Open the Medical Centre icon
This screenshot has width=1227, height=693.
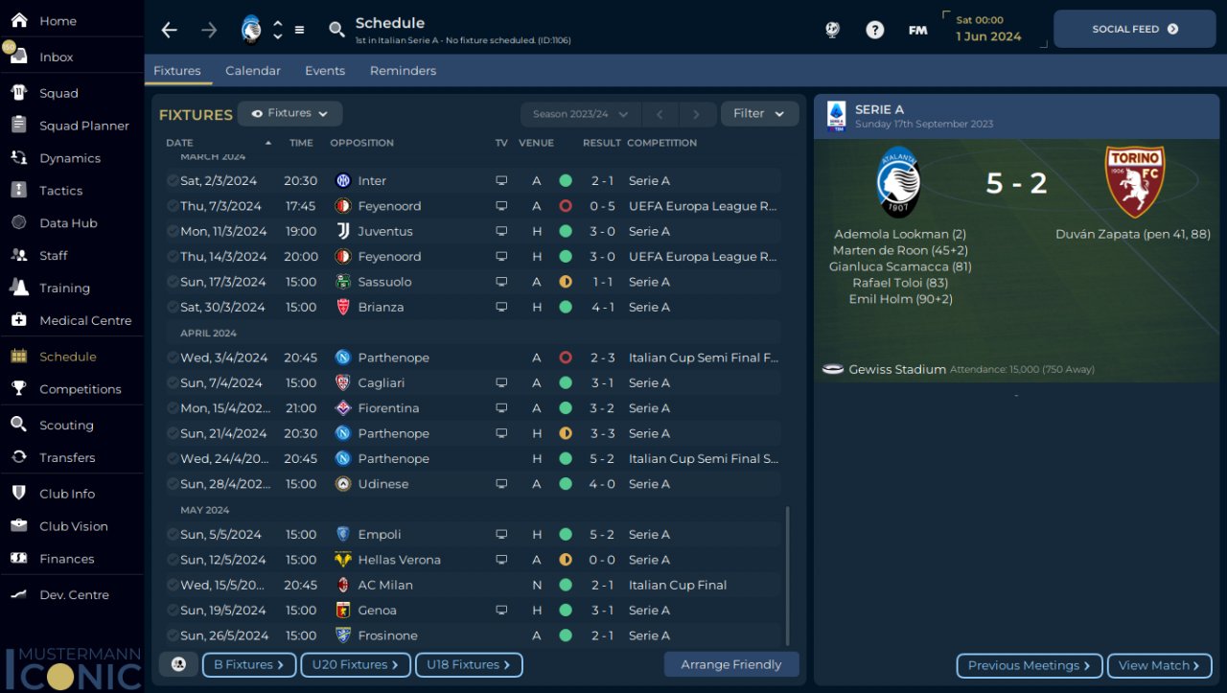click(x=18, y=320)
